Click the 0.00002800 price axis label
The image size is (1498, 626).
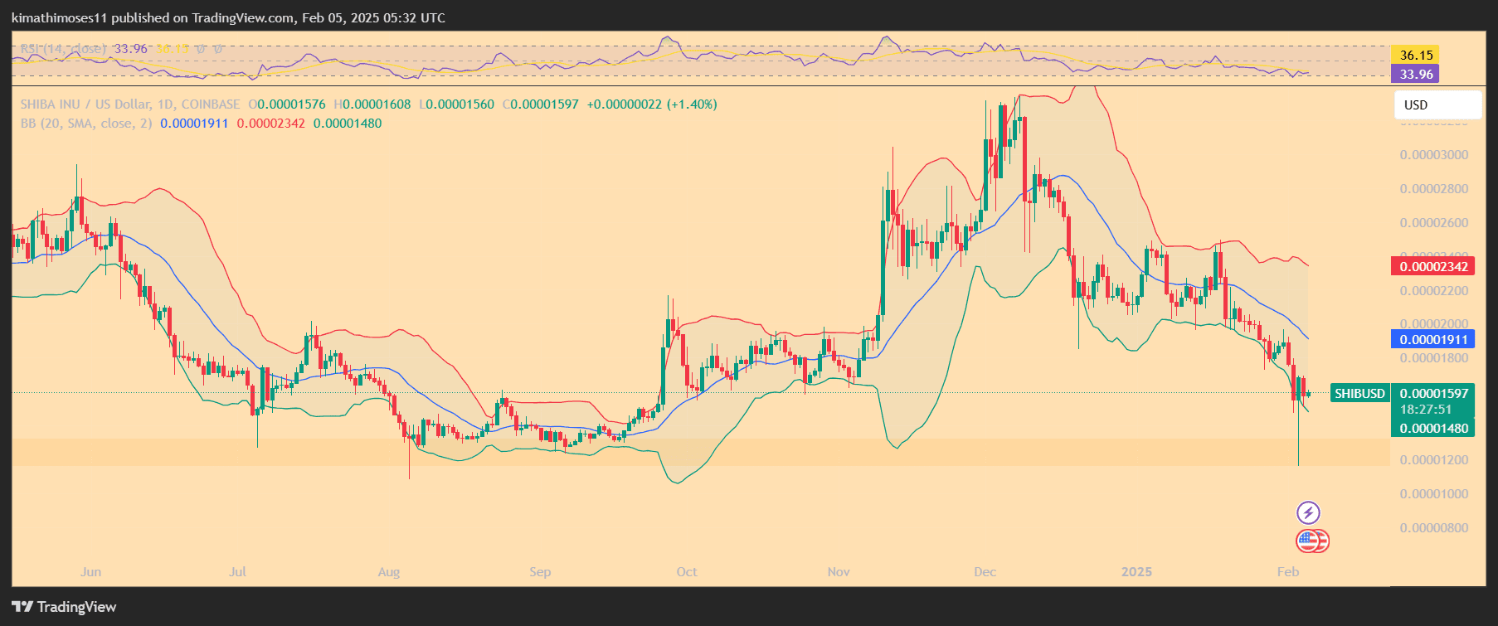coord(1434,189)
